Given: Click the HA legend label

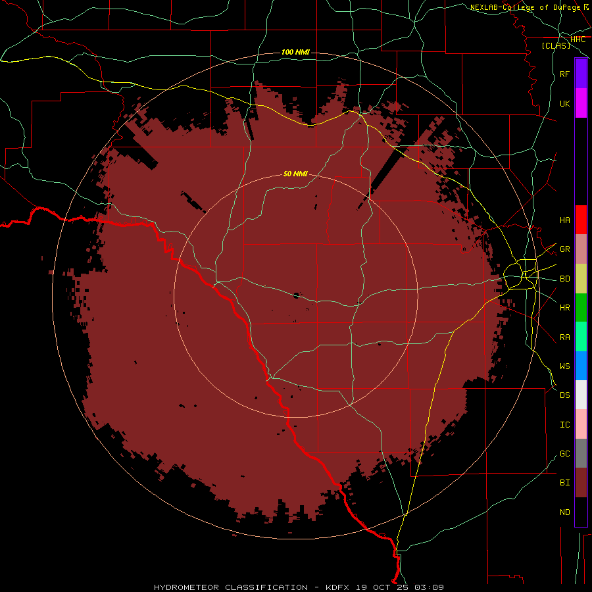Looking at the screenshot, I should [565, 220].
